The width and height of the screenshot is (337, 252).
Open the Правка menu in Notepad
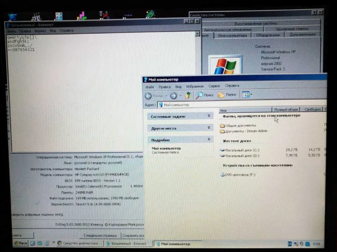[x=25, y=31]
